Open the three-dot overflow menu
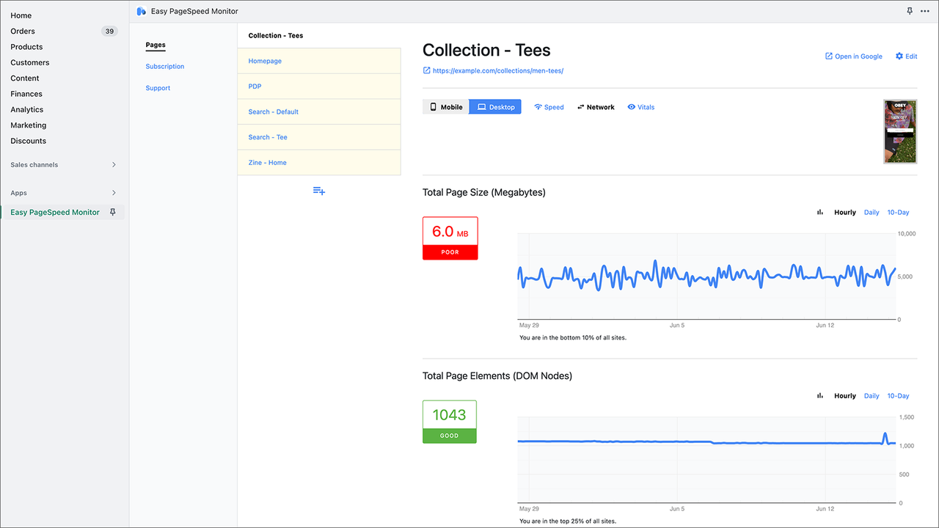 pos(925,11)
